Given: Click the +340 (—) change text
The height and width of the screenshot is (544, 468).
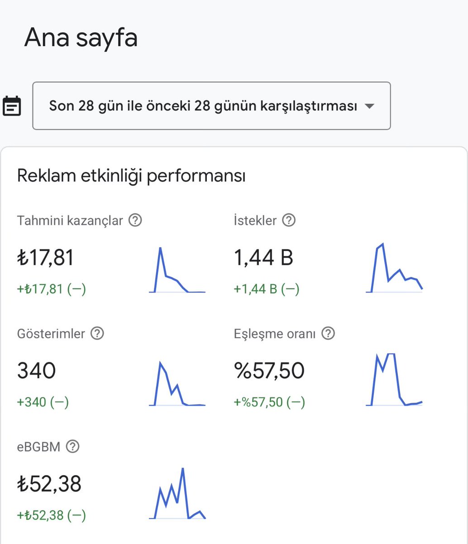Looking at the screenshot, I should (x=43, y=402).
